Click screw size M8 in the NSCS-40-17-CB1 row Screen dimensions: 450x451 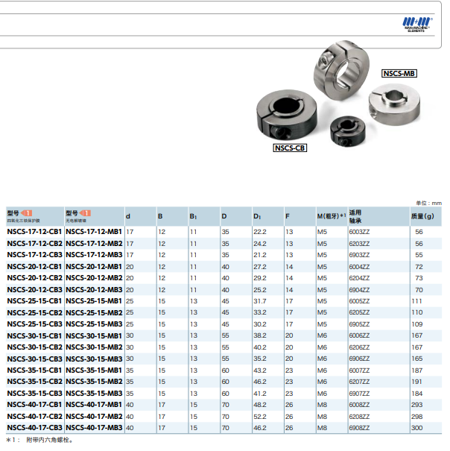coord(322,405)
